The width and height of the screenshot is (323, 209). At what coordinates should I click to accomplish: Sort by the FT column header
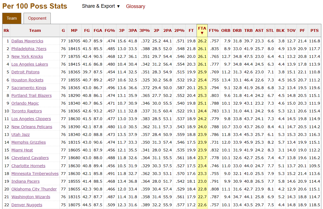(x=191, y=30)
